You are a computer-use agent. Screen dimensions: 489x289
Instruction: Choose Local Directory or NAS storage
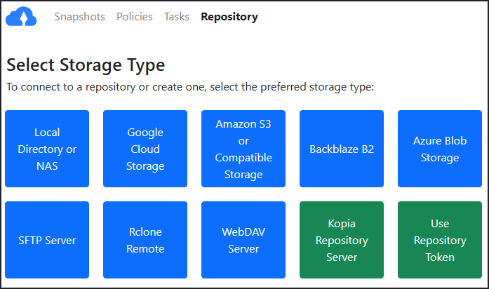tap(47, 149)
